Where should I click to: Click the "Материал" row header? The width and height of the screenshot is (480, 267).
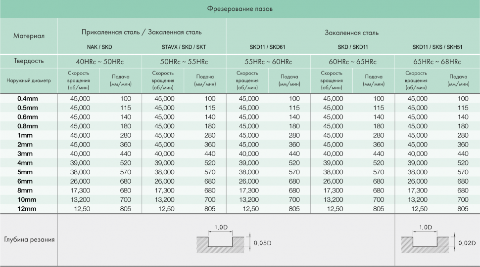pos(29,36)
